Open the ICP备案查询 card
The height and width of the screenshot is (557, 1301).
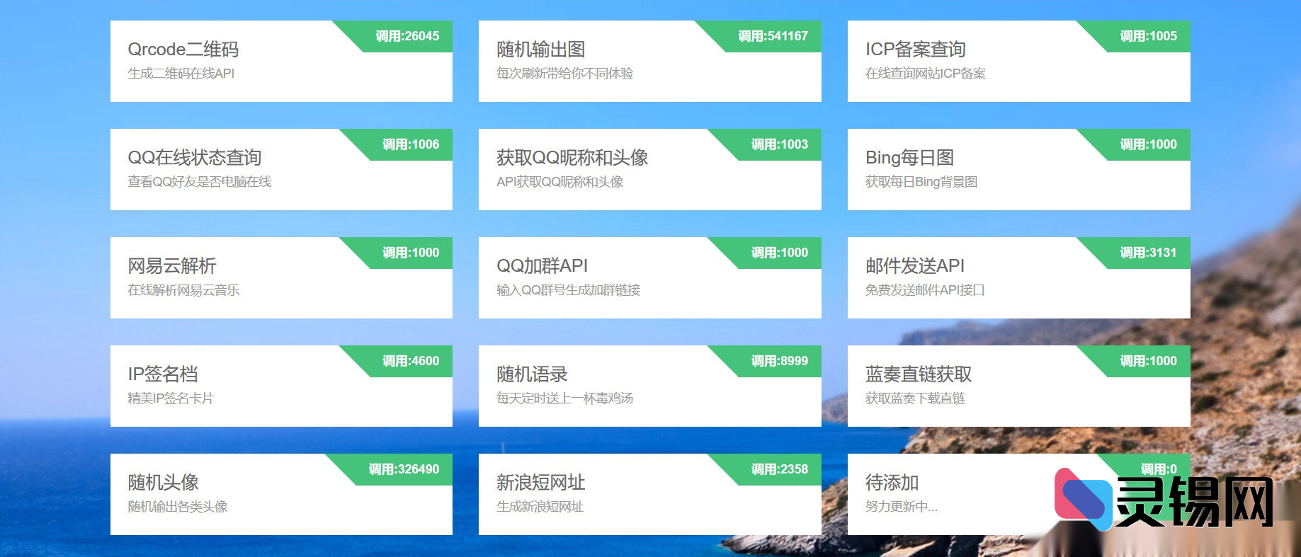tap(1019, 61)
